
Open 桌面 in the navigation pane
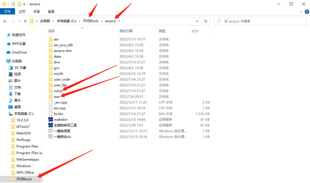point(17,107)
